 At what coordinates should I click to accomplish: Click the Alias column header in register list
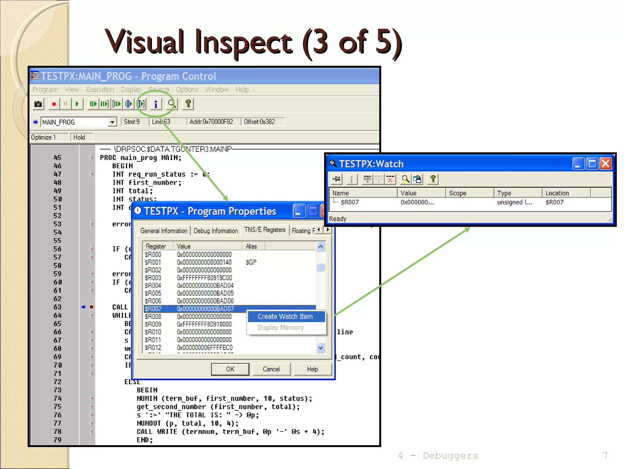254,246
